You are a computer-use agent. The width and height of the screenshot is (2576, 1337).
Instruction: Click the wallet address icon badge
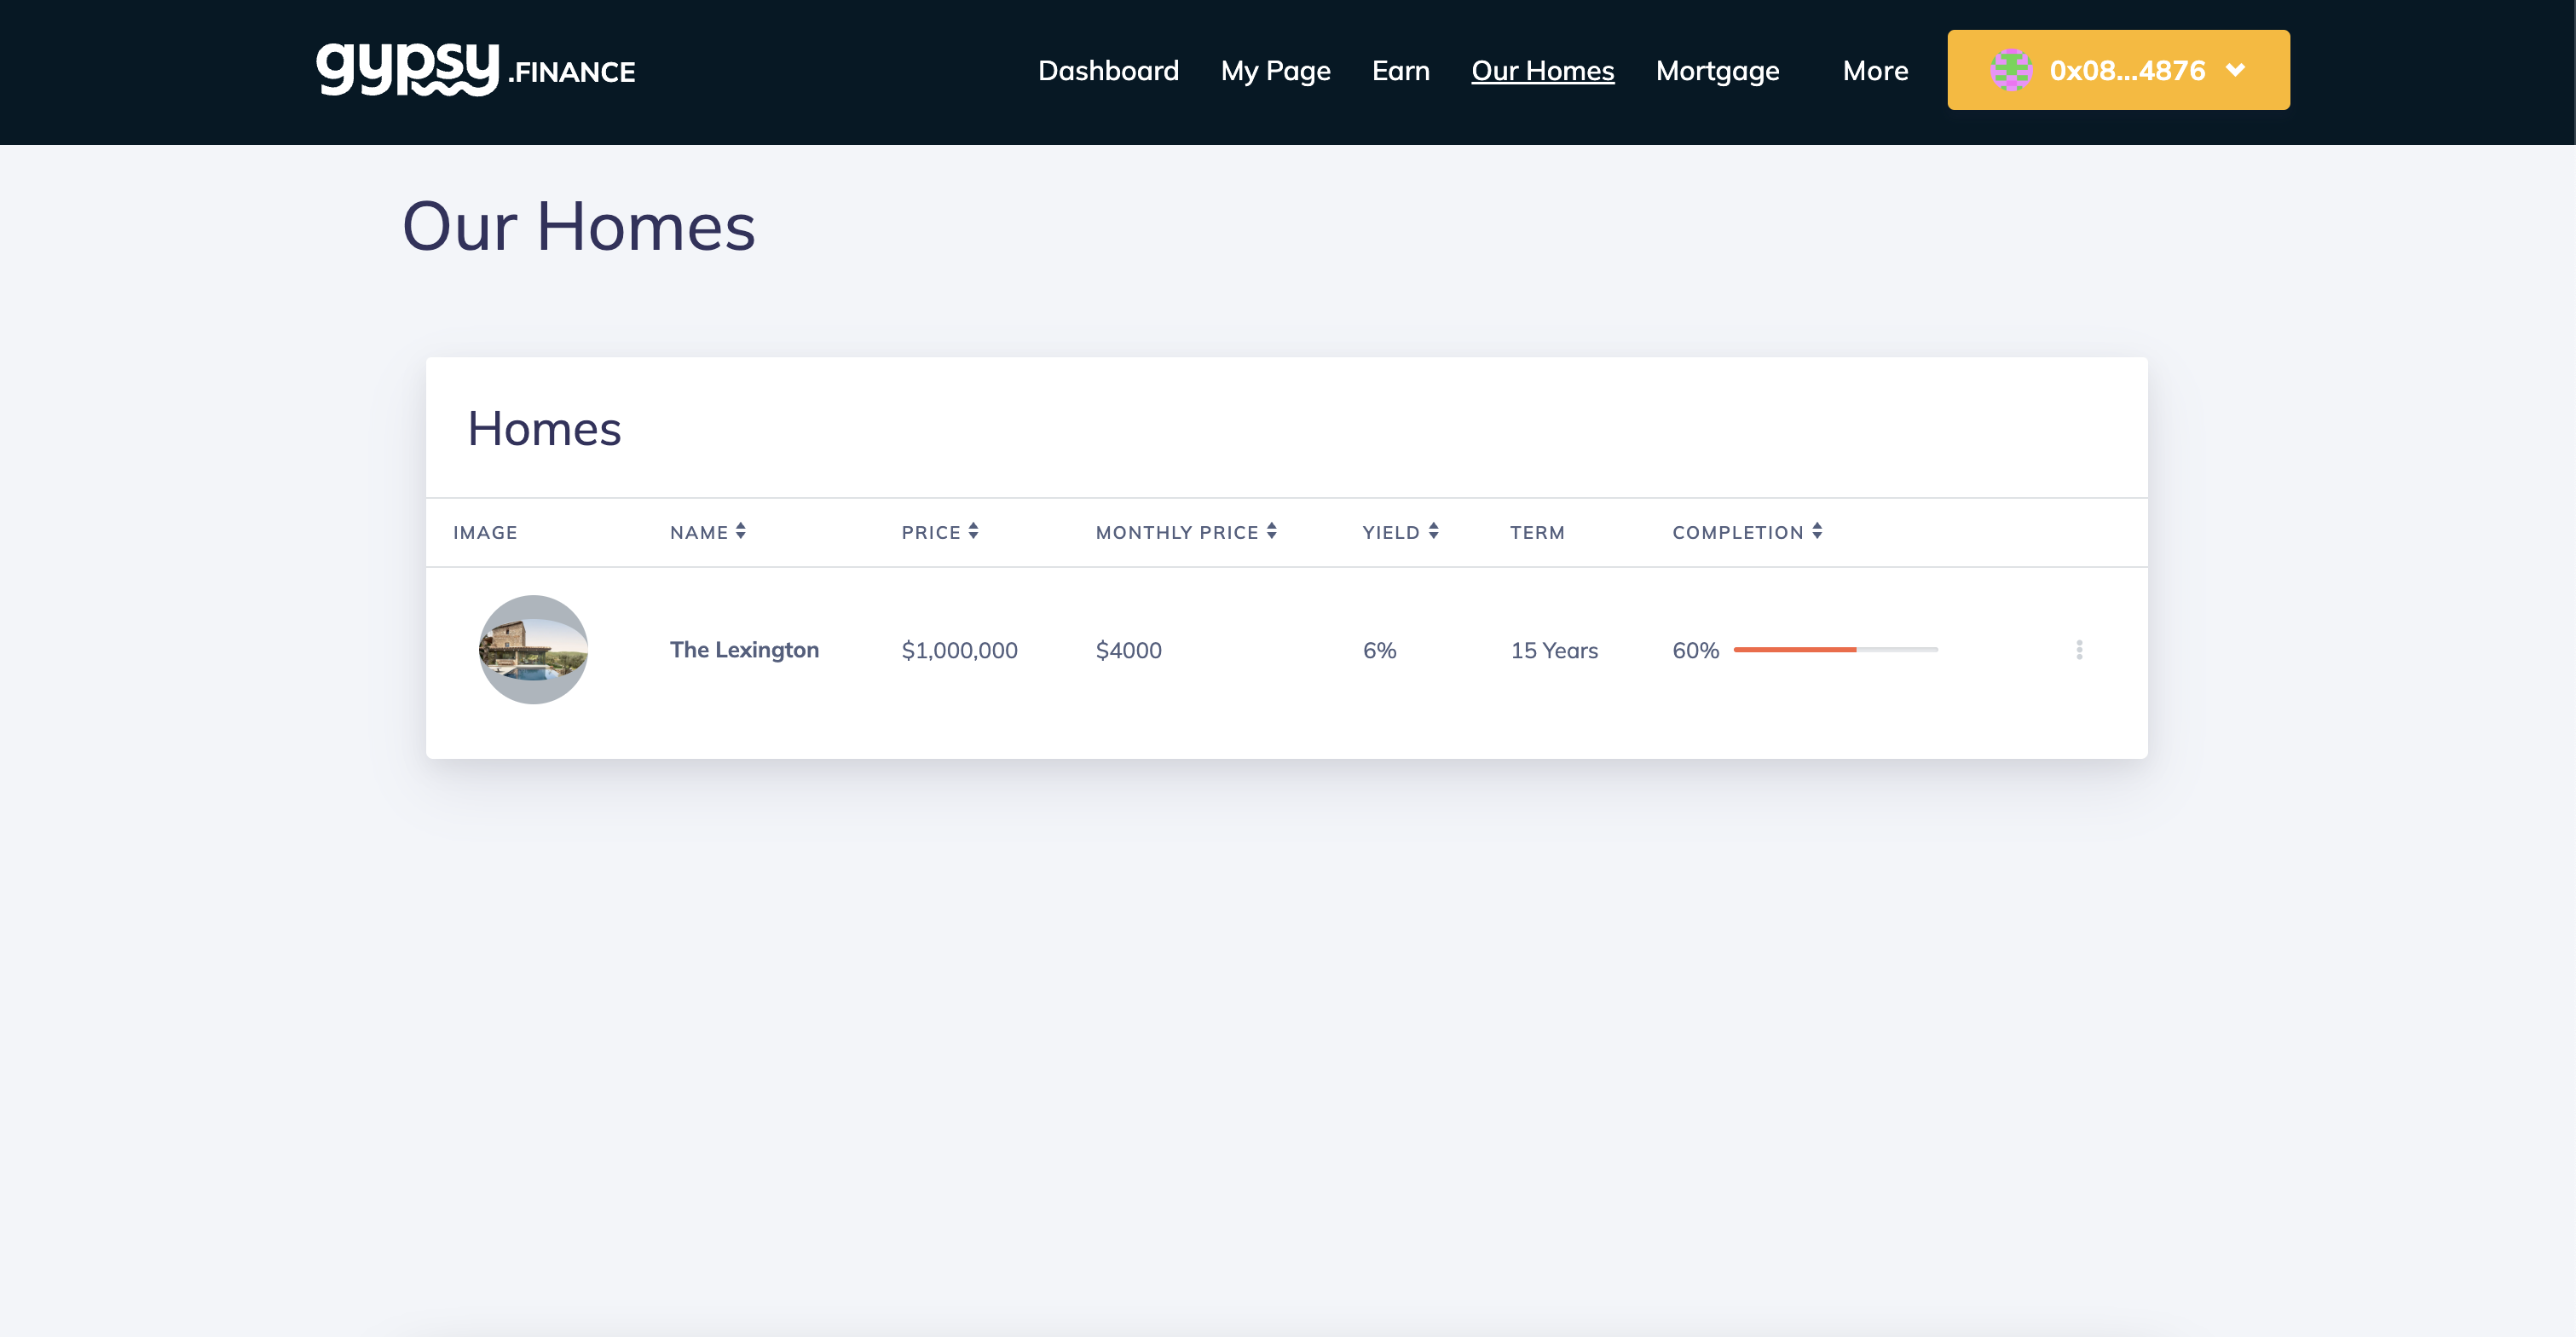point(2008,70)
